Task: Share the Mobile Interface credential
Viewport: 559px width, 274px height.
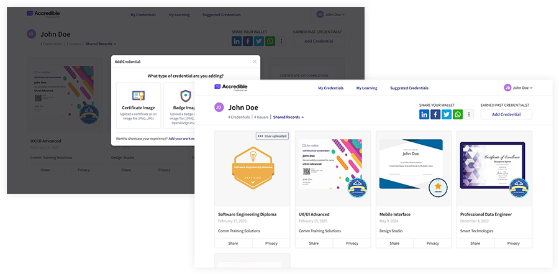Action: click(394, 244)
